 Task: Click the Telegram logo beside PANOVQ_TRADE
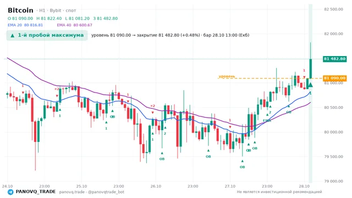coord(10,192)
